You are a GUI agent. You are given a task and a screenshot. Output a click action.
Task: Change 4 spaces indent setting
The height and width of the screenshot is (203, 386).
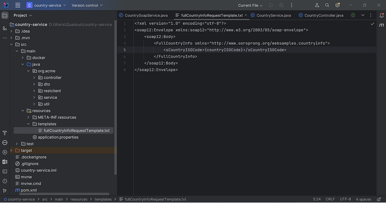click(x=363, y=199)
